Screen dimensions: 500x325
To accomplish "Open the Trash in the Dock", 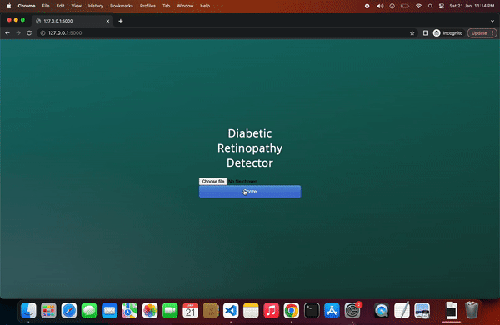I will pos(472,310).
